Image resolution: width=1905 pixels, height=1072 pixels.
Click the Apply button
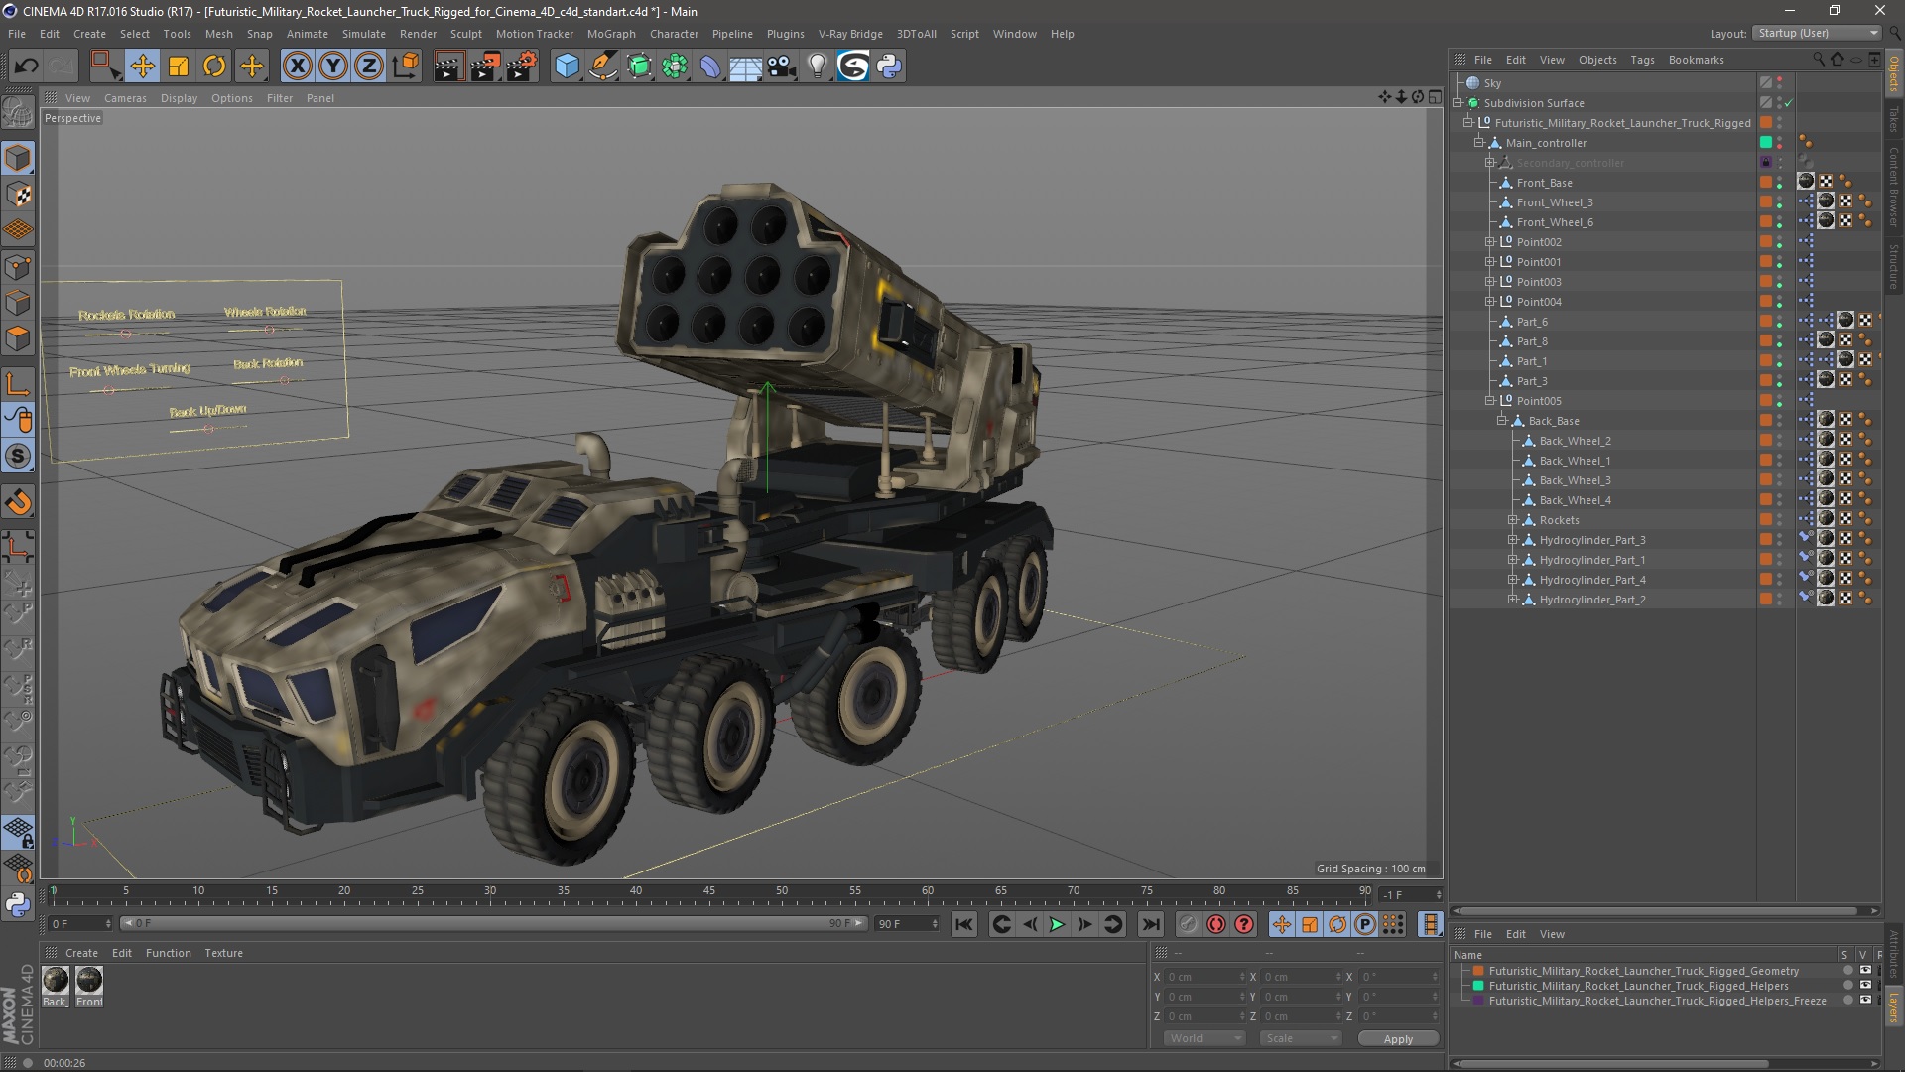pos(1397,1038)
